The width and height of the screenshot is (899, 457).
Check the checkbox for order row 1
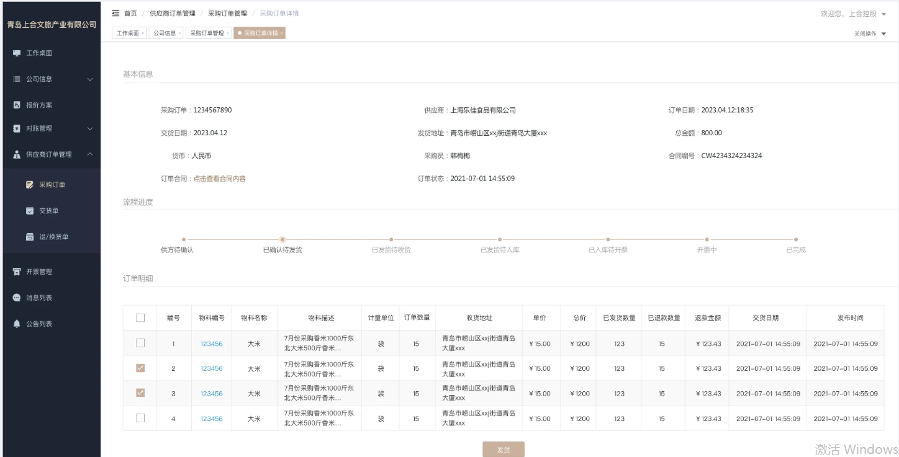(x=140, y=343)
